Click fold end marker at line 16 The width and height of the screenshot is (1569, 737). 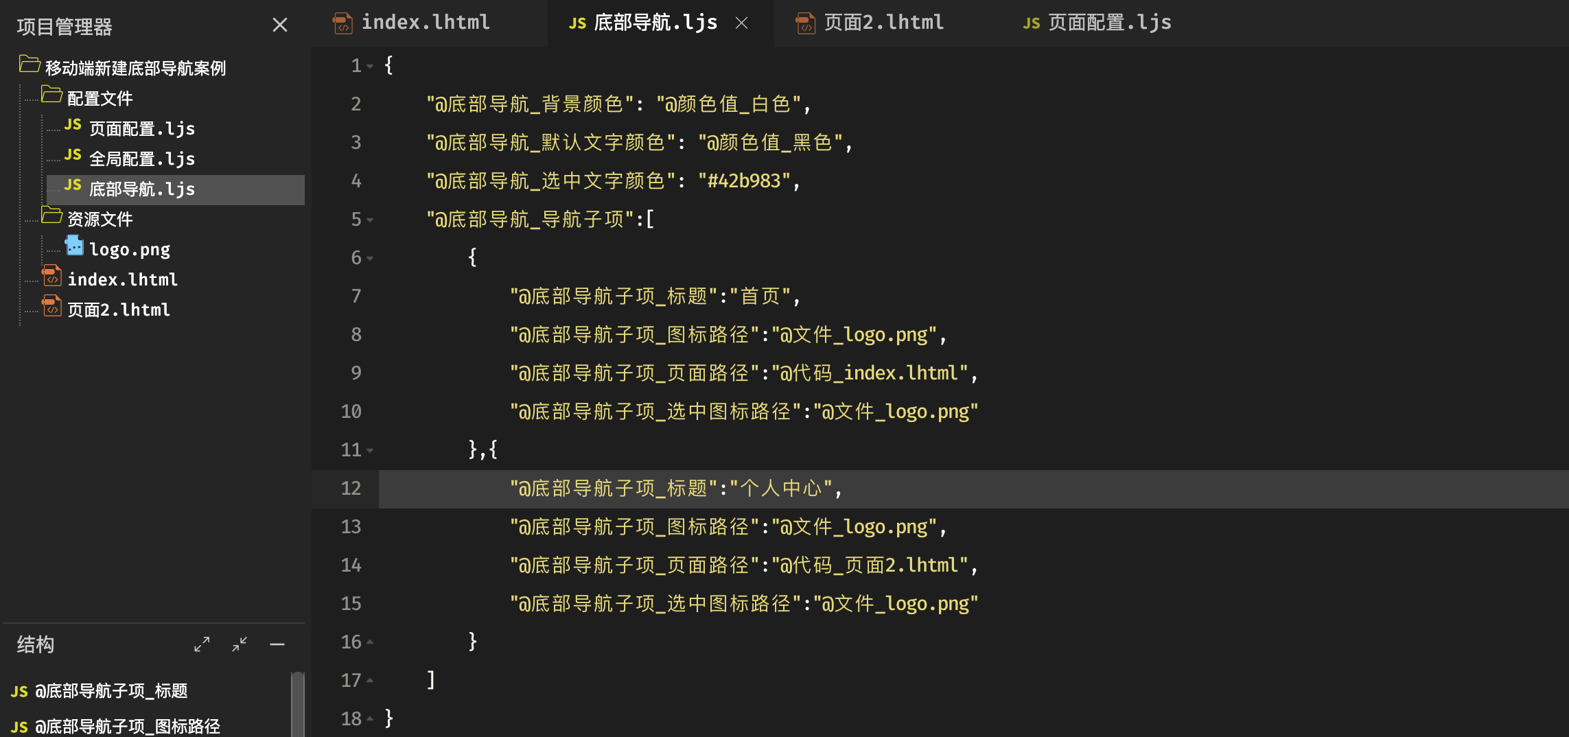(370, 642)
